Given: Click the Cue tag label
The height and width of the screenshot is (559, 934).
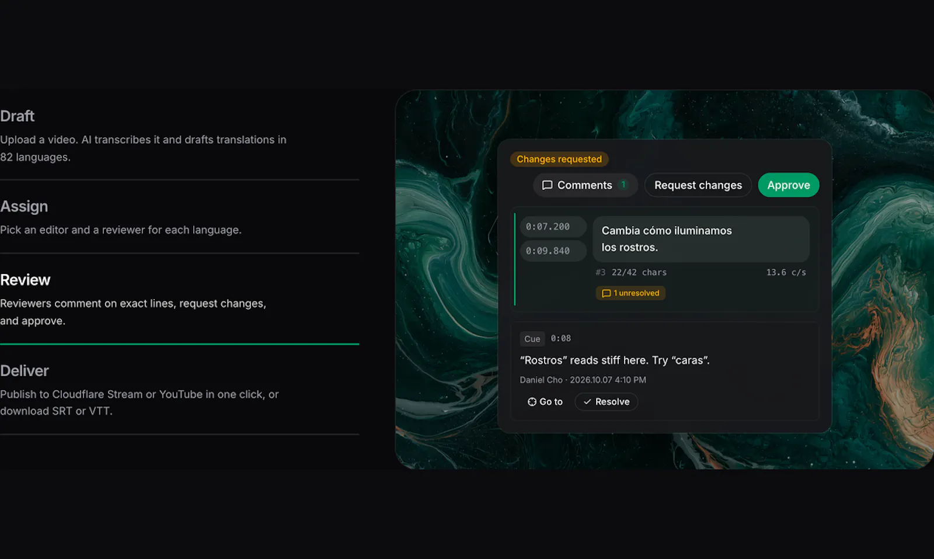Looking at the screenshot, I should pyautogui.click(x=532, y=339).
